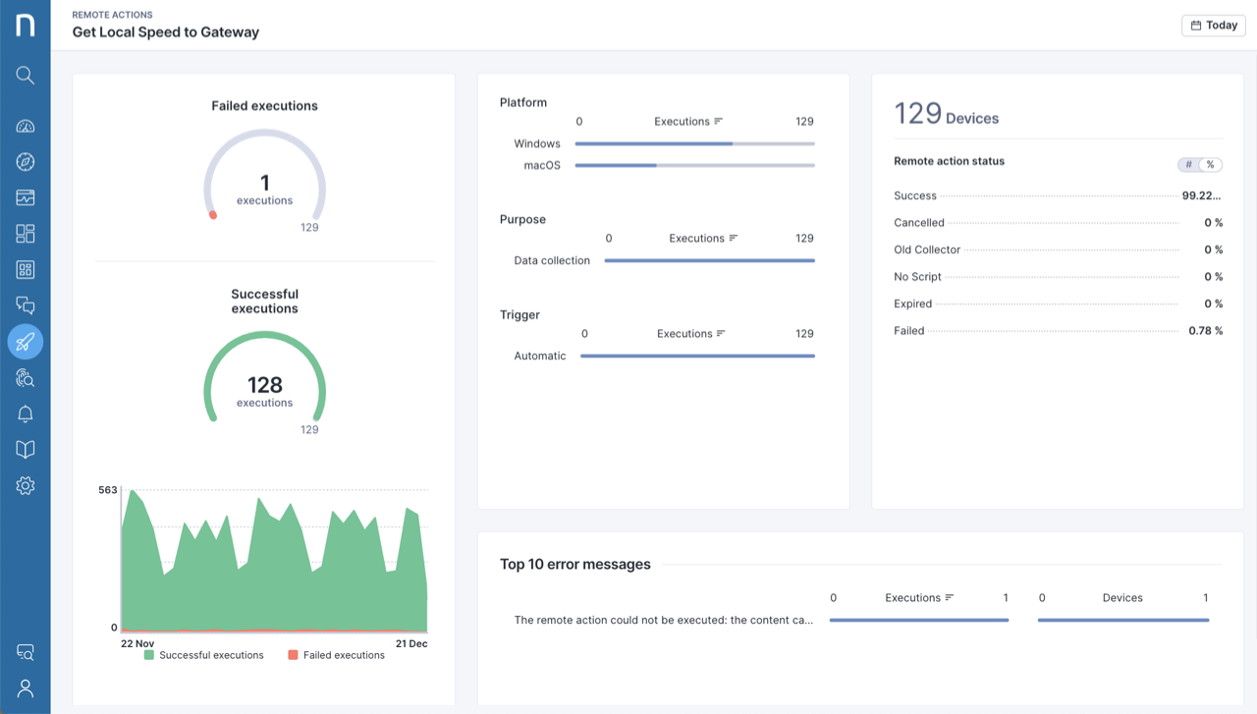Open the documentation book icon in sidebar
The width and height of the screenshot is (1257, 714).
point(26,449)
